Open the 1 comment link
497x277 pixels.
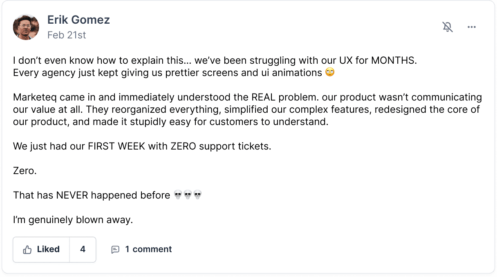pyautogui.click(x=148, y=249)
